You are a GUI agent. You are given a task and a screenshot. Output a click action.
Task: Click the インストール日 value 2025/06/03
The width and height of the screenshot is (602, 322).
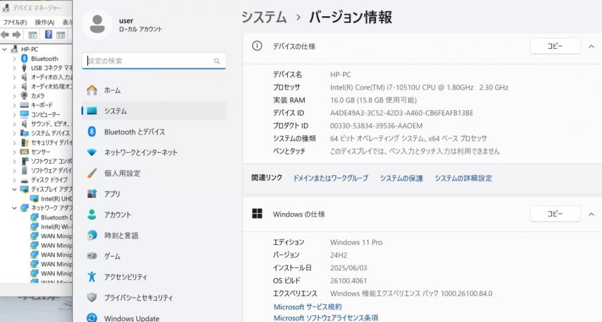(348, 268)
